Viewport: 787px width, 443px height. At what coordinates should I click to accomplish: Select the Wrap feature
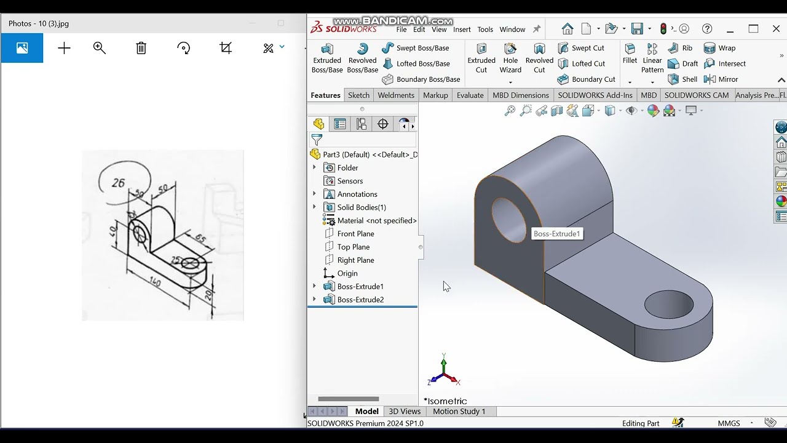pos(719,48)
